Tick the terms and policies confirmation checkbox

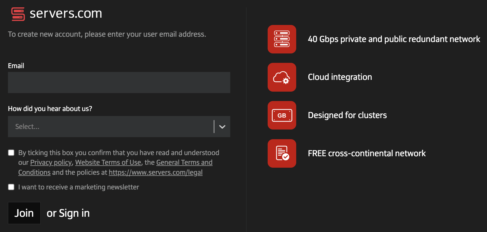11,153
